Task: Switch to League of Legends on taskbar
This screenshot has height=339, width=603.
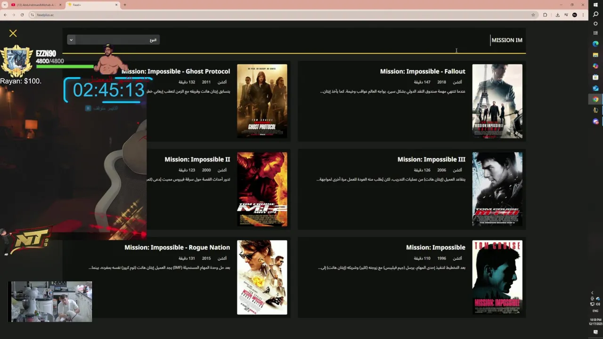Action: point(595,110)
